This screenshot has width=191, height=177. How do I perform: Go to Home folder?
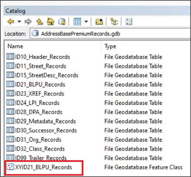tap(50, 22)
